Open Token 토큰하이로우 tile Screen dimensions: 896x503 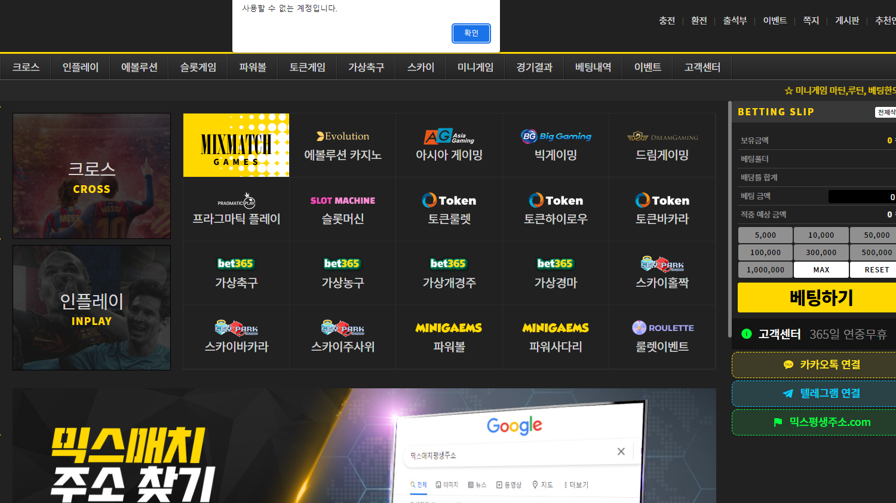(556, 209)
